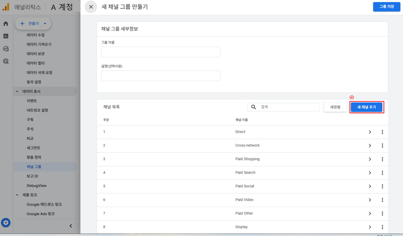403x236 pixels.
Task: Open the Reports bar-chart icon
Action: (x=6, y=36)
